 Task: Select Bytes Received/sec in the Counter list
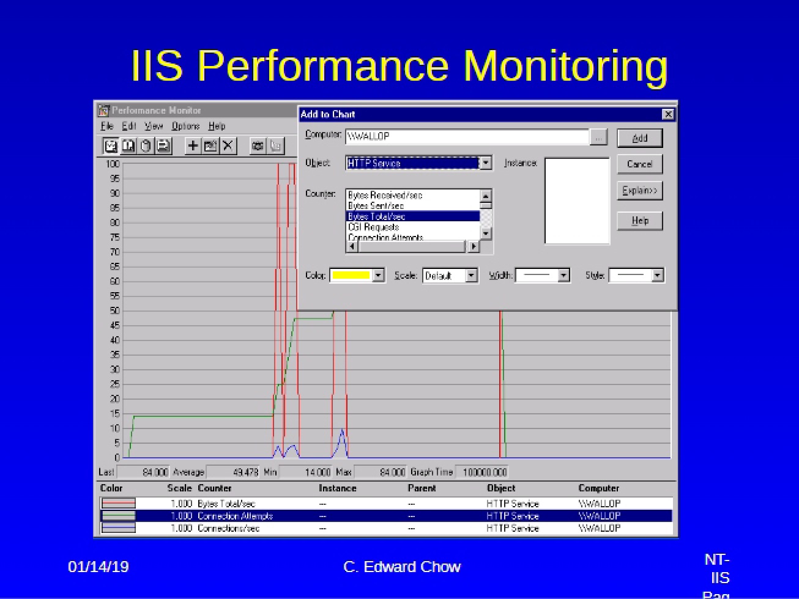click(413, 196)
